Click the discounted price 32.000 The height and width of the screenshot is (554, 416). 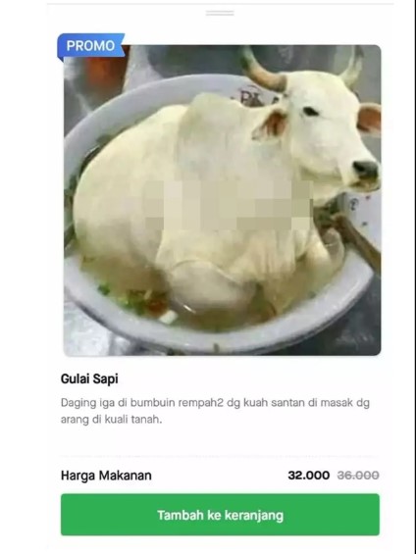[x=308, y=476]
